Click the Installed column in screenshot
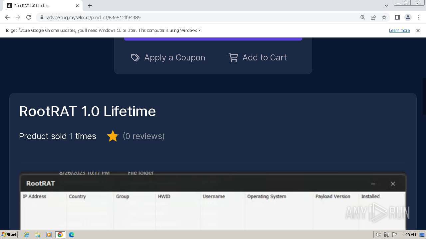The image size is (426, 239). tap(370, 197)
